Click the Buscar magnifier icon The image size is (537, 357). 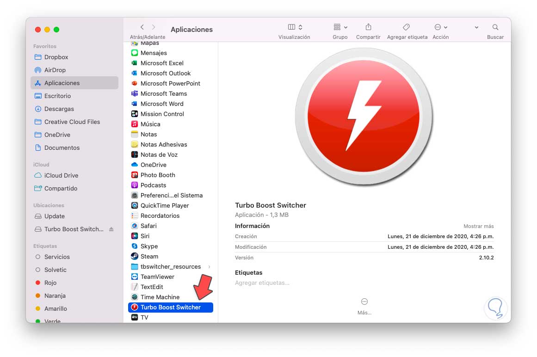(495, 27)
